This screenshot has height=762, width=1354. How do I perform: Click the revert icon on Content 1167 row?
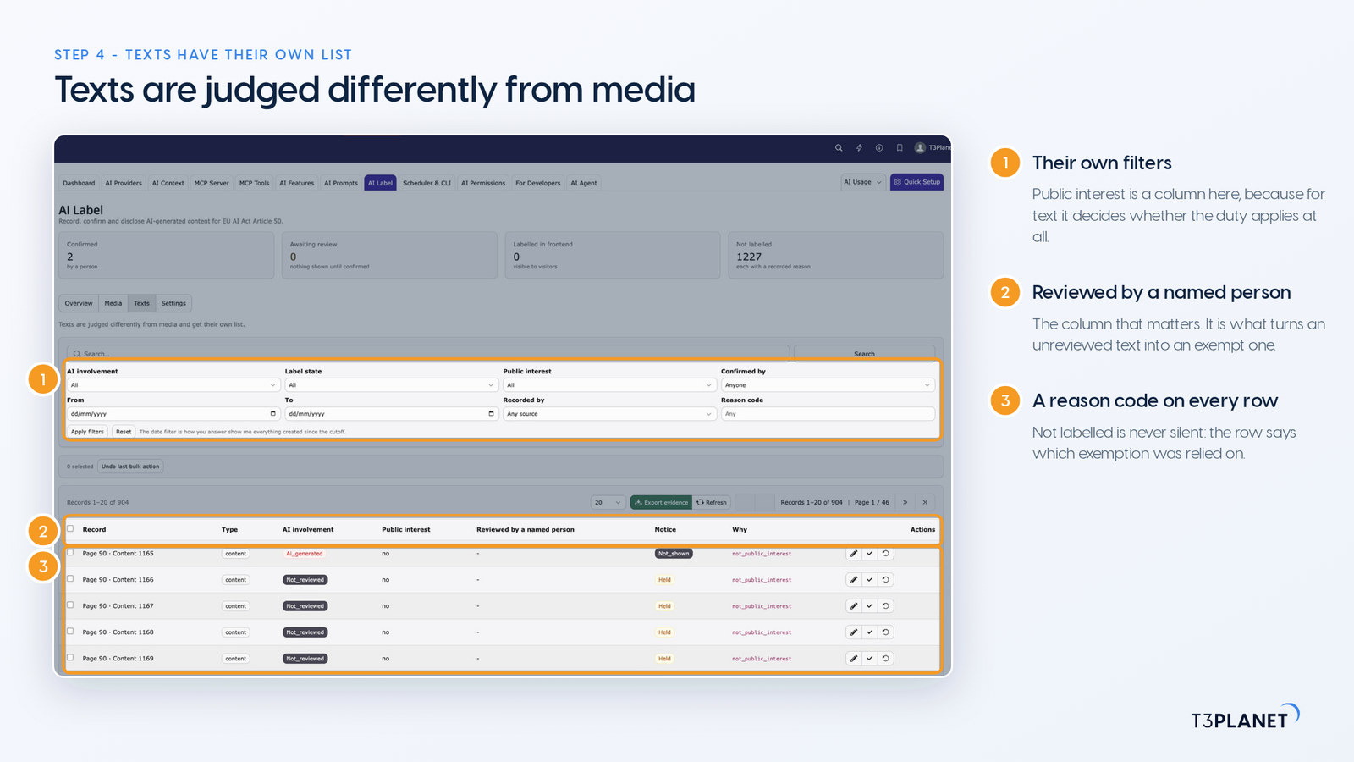[885, 606]
